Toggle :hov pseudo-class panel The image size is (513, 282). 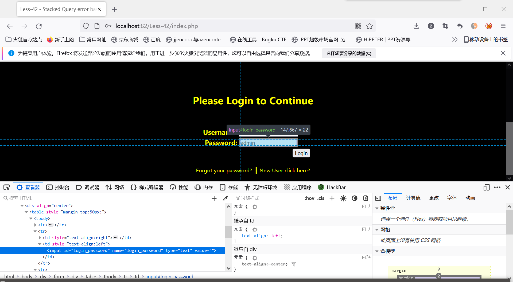click(309, 198)
